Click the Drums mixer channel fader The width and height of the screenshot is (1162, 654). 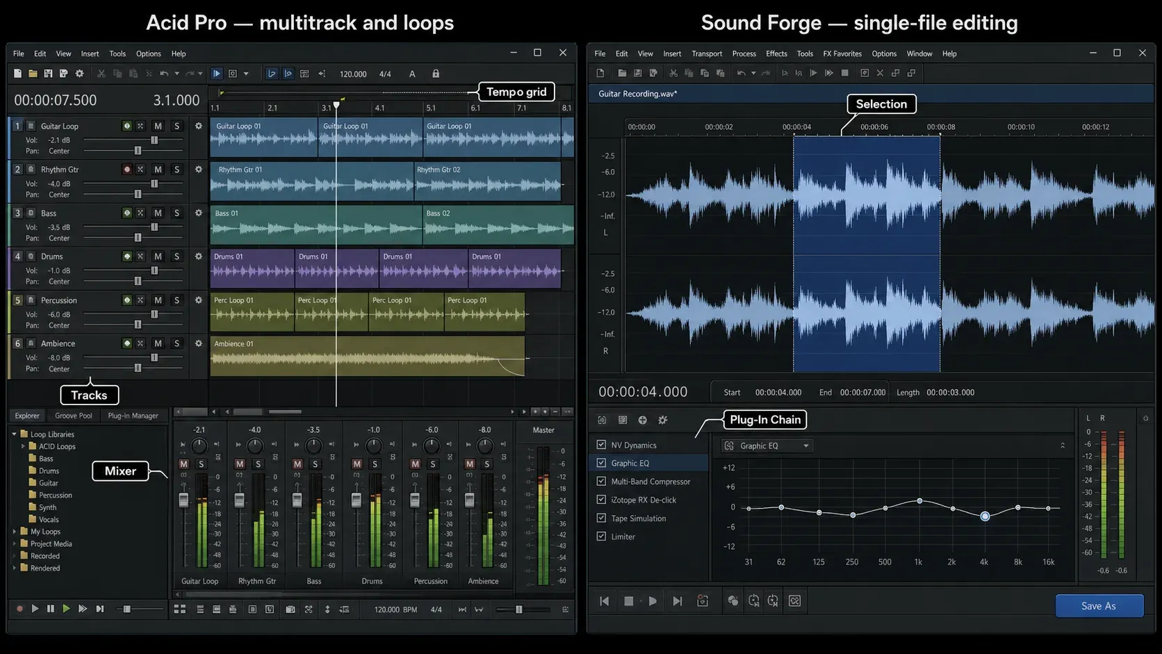coord(357,499)
